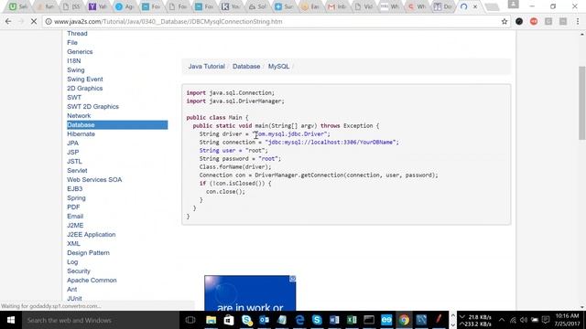
Task: Launch File Explorer from the taskbar
Action: point(212,320)
